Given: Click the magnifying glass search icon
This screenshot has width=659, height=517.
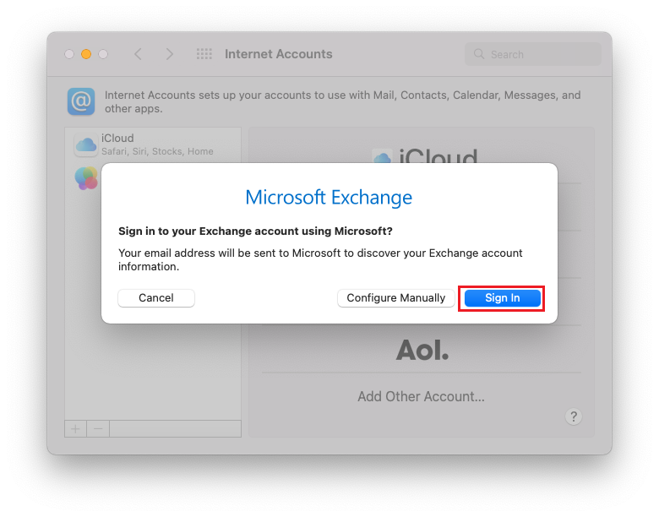Looking at the screenshot, I should 479,54.
